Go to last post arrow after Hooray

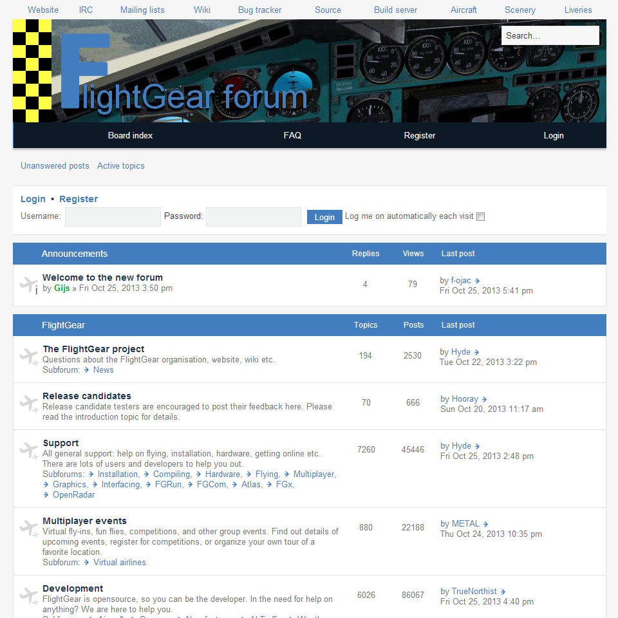point(484,400)
